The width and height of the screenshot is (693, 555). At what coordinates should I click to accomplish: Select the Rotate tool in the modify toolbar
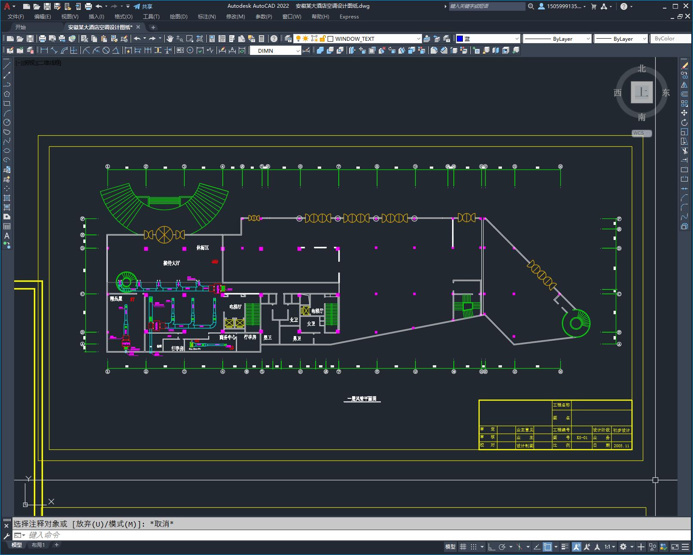[x=684, y=122]
